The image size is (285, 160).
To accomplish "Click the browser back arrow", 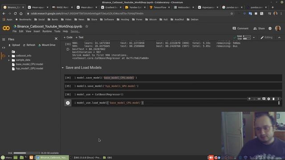I will [4, 14].
